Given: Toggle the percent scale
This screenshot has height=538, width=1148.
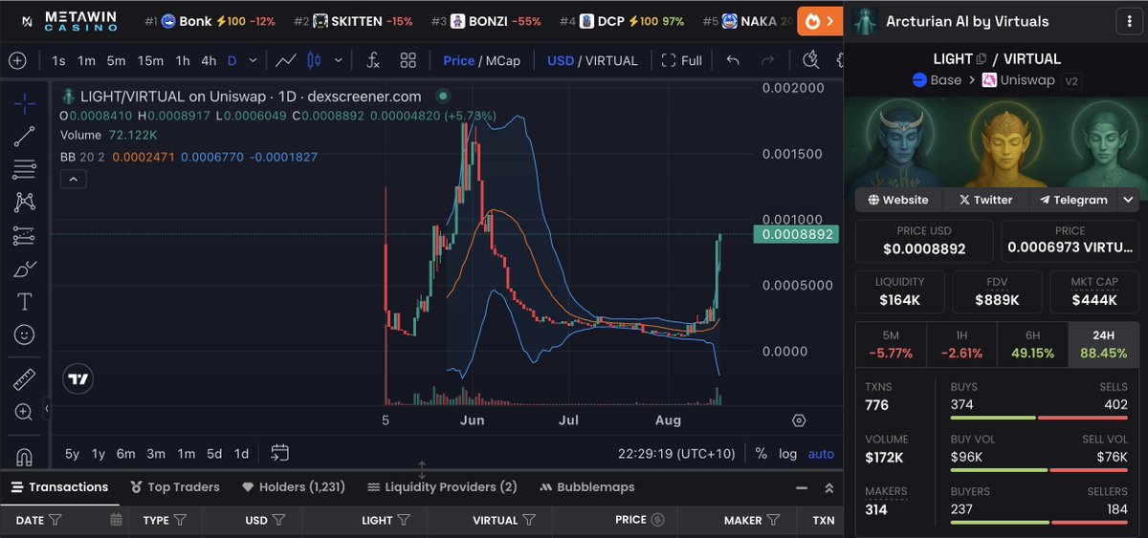Looking at the screenshot, I should click(761, 454).
